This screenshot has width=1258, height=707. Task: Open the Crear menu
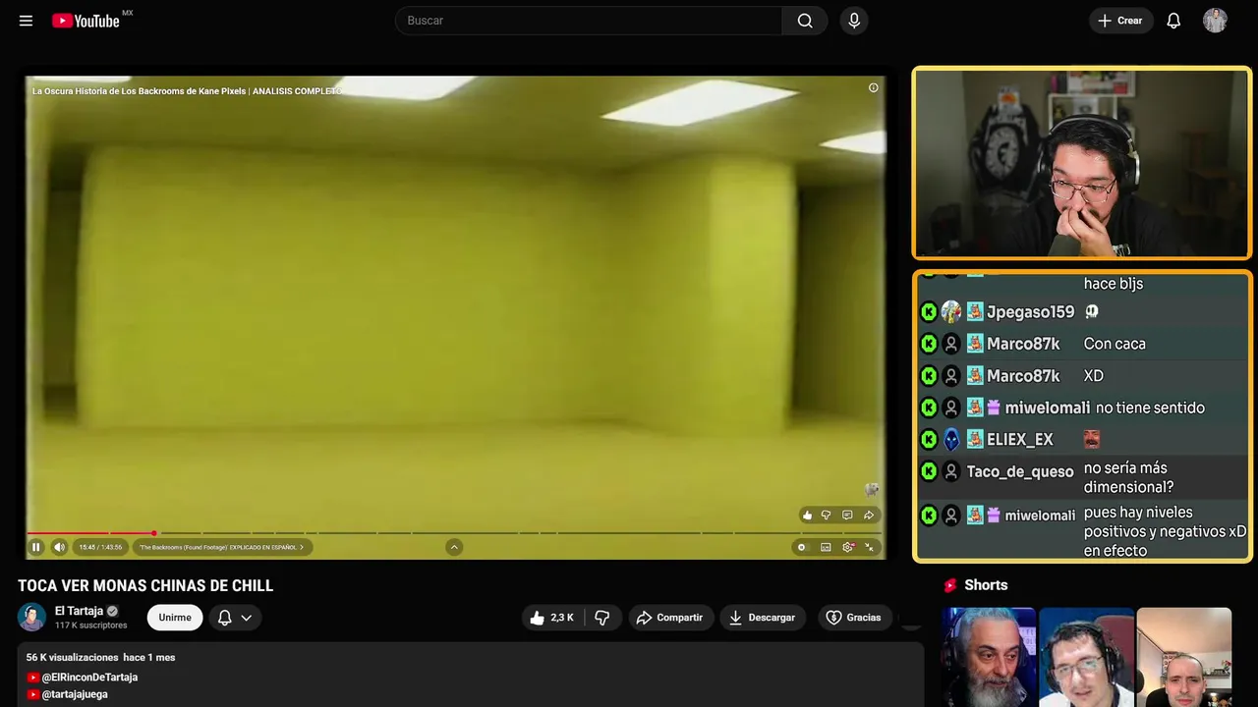coord(1120,21)
